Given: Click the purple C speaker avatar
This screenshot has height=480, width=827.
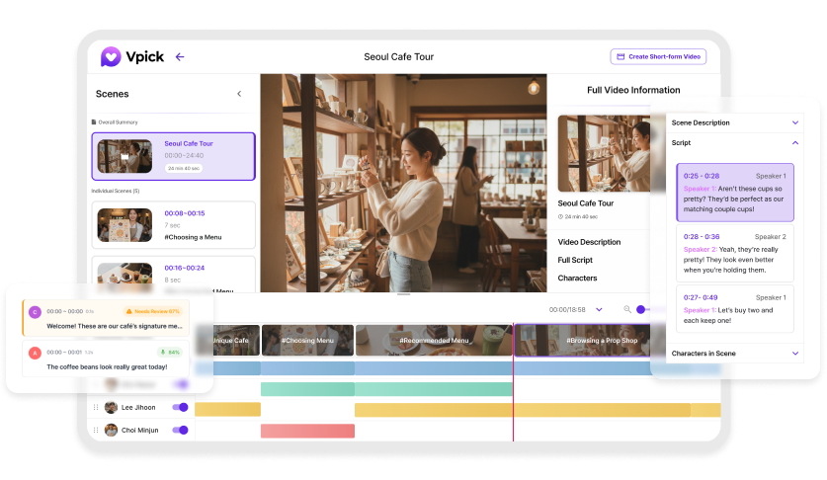Looking at the screenshot, I should coord(35,311).
